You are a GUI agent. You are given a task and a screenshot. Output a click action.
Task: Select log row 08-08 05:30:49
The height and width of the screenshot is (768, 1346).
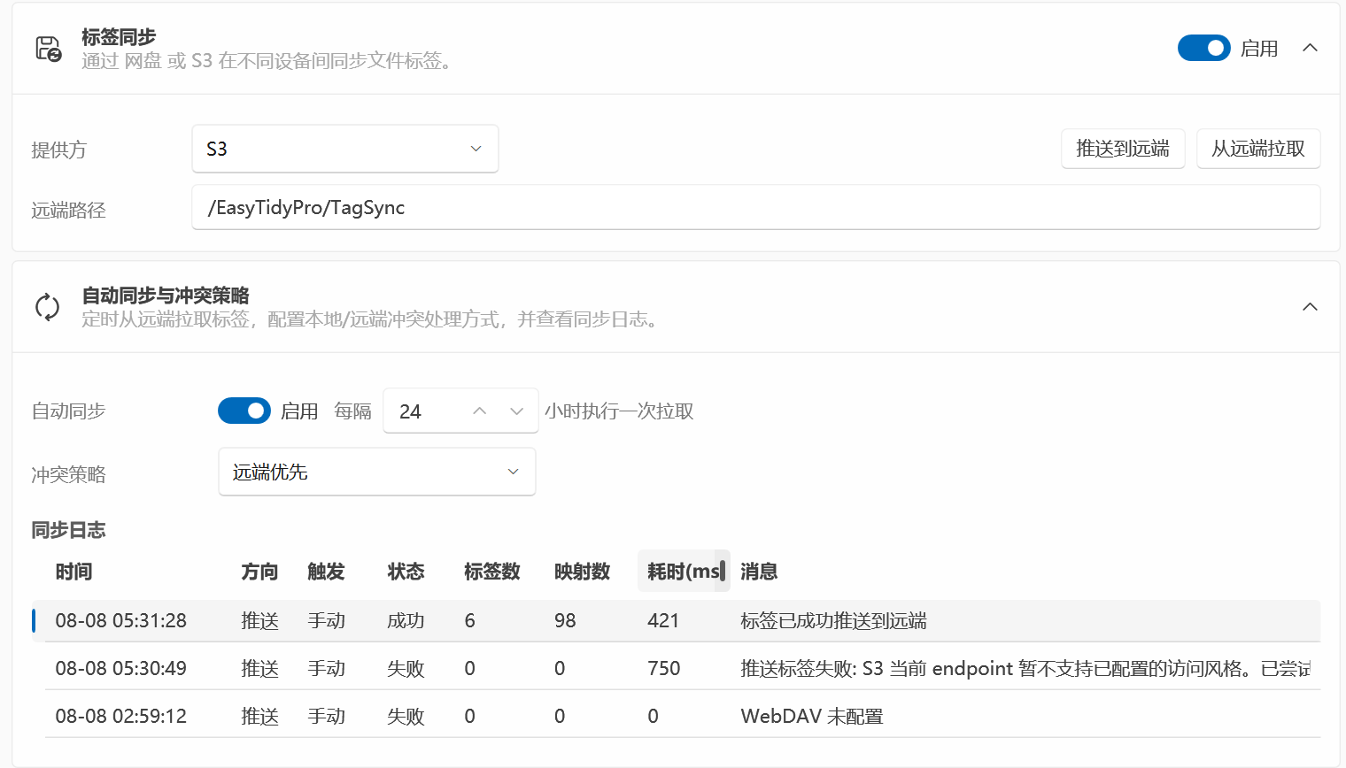coord(682,668)
